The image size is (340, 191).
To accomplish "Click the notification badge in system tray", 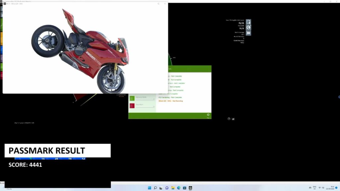I will click(x=336, y=188).
